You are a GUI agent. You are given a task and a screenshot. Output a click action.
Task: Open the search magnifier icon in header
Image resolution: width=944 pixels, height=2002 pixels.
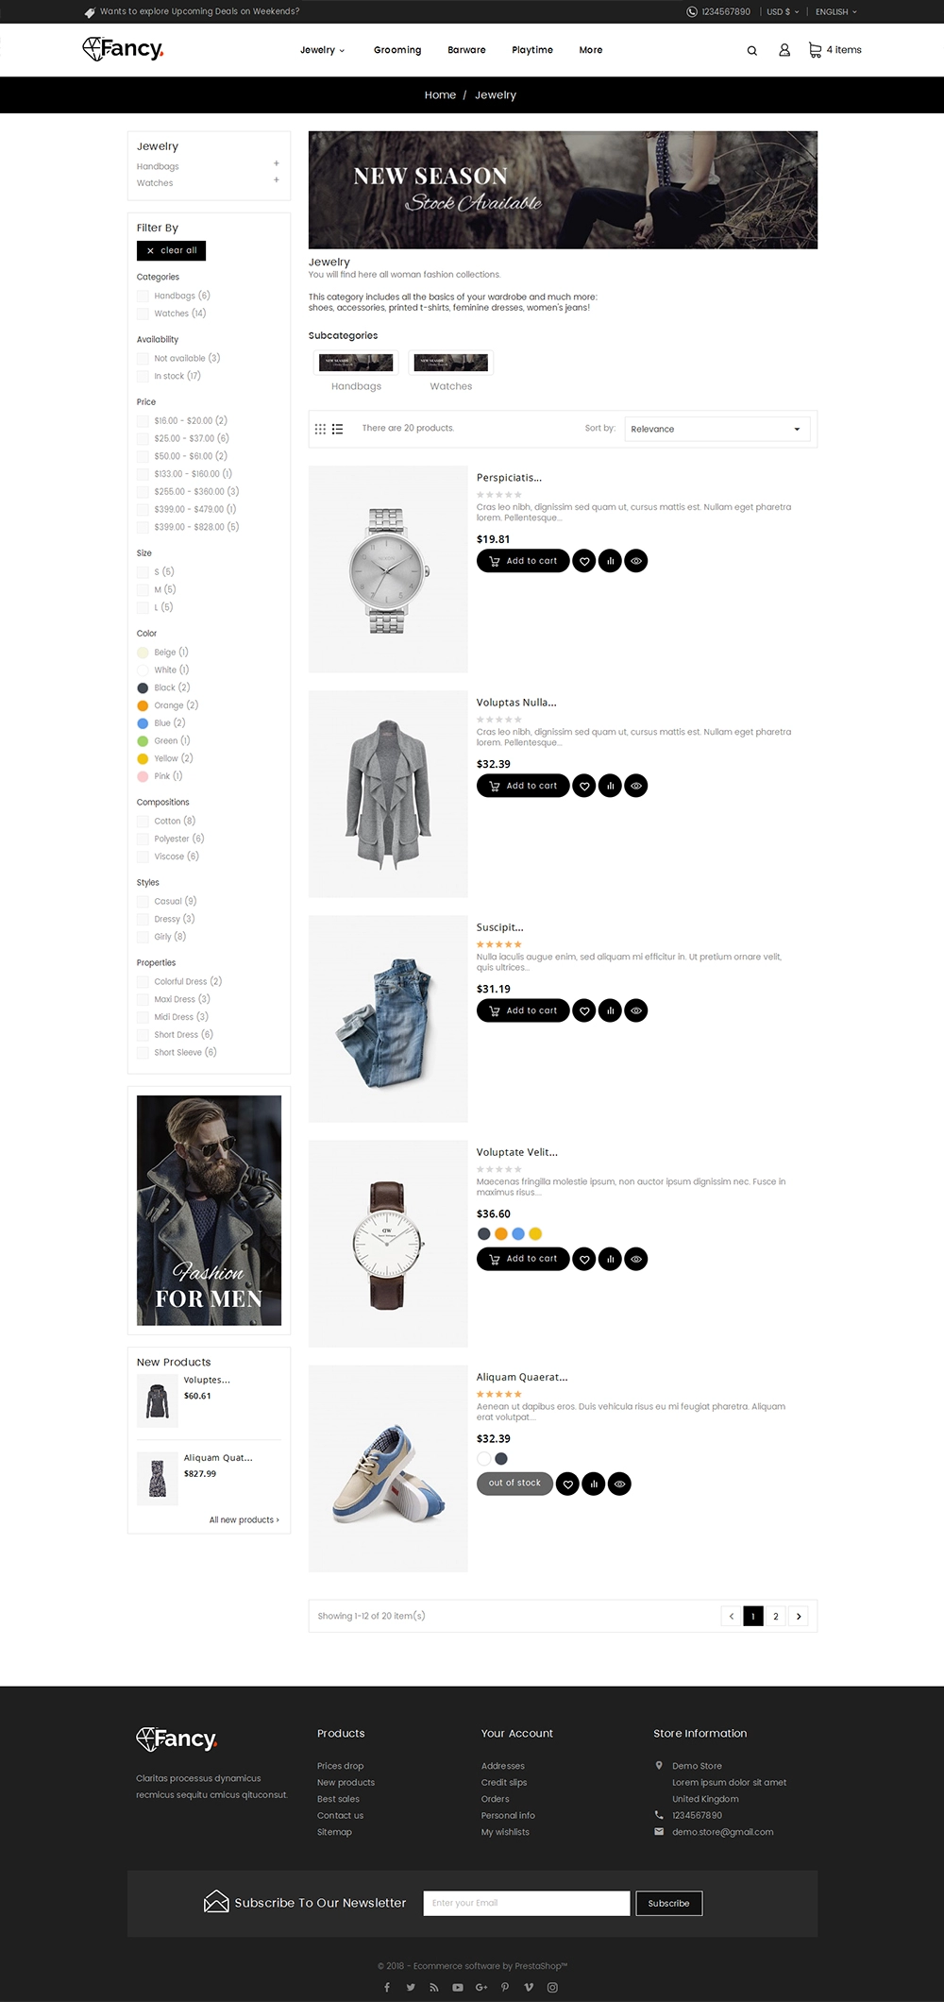pos(751,51)
